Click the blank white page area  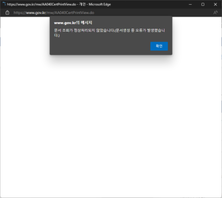[x=111, y=124]
